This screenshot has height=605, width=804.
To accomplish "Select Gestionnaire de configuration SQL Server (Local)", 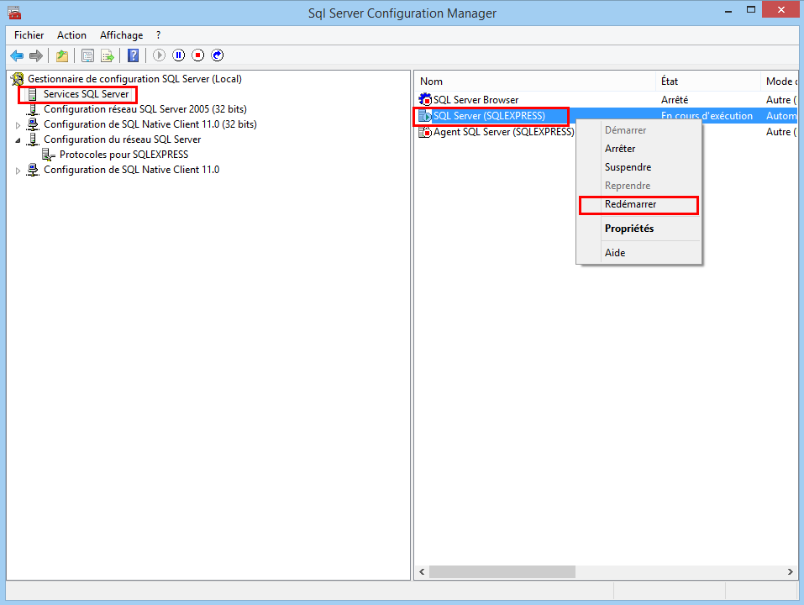I will 134,79.
